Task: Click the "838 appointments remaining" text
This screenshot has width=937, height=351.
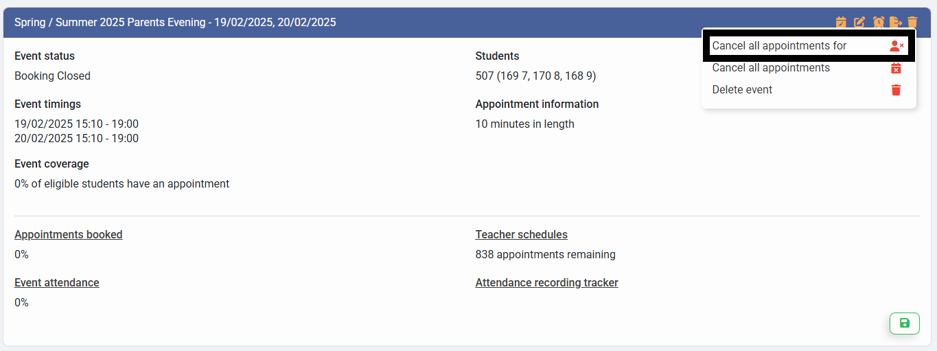Action: coord(545,255)
